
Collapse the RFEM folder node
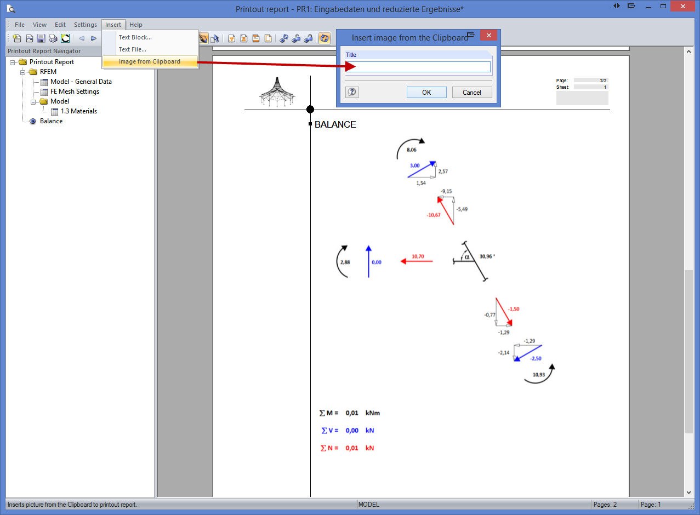pos(23,72)
